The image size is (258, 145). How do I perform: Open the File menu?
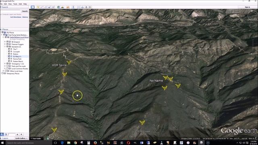click(1, 4)
